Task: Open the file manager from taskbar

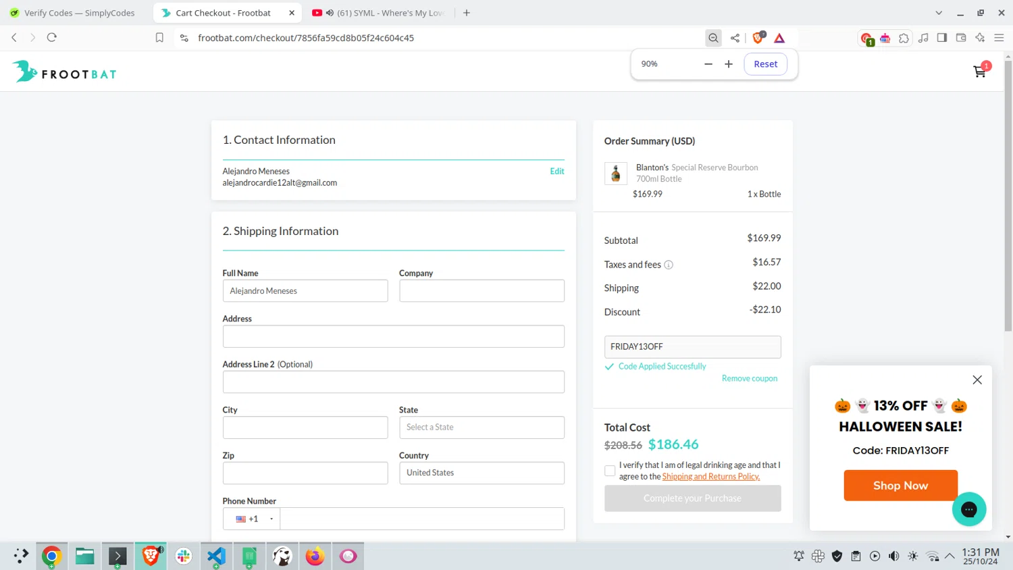Action: click(x=84, y=556)
